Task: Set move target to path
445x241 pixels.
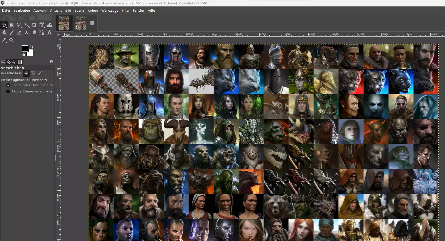Action: click(40, 73)
